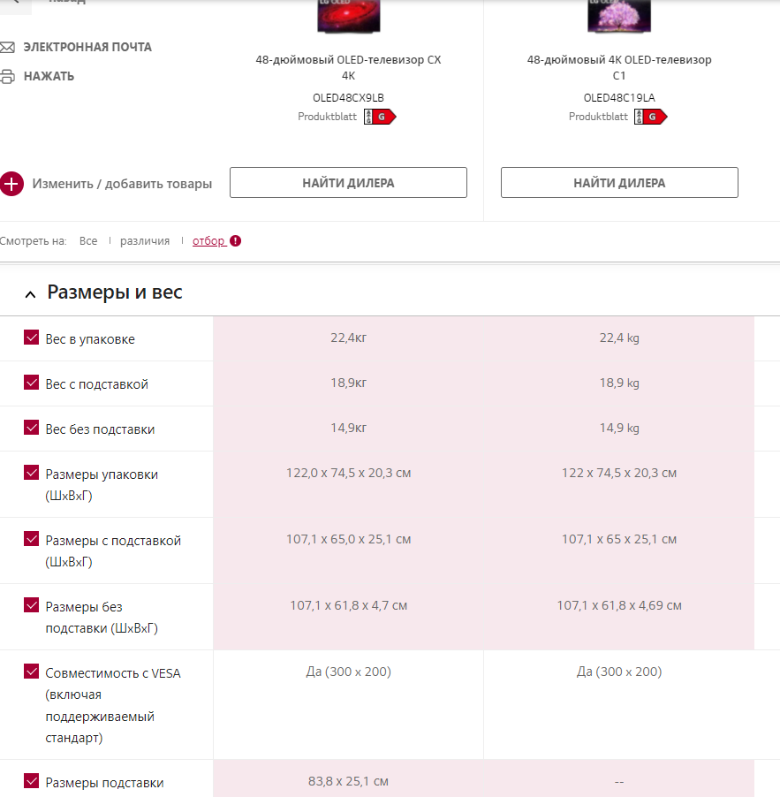
Task: Click the plus icon to add products
Action: [x=11, y=184]
